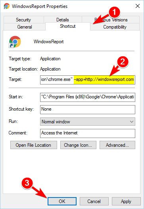Click the Open File Location button
The width and height of the screenshot is (144, 209).
pyautogui.click(x=34, y=145)
